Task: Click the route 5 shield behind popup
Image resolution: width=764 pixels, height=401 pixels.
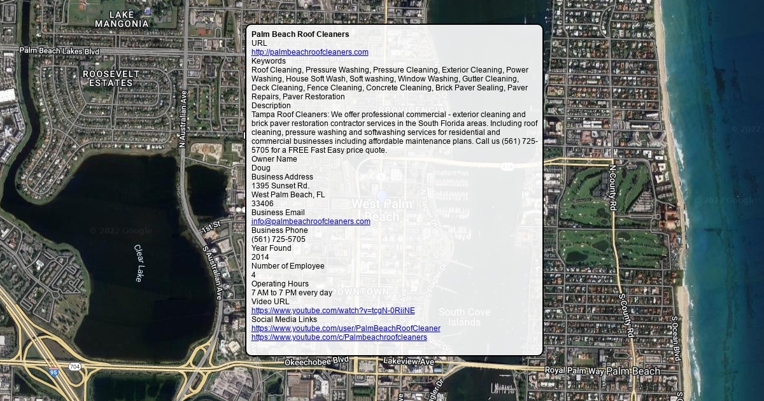Action: click(x=381, y=176)
